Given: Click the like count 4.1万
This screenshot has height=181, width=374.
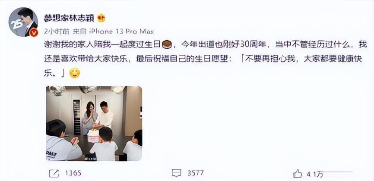Looking at the screenshot, I should click(x=315, y=175).
